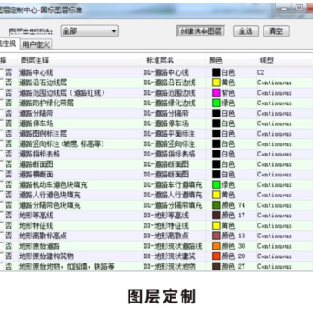Select the 道路中心线 layer annotation
The height and width of the screenshot is (313, 313).
(x=37, y=72)
